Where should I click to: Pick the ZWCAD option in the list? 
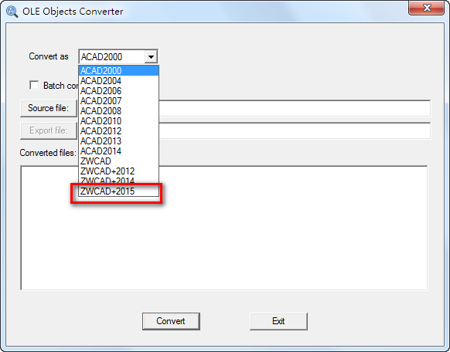click(x=118, y=161)
